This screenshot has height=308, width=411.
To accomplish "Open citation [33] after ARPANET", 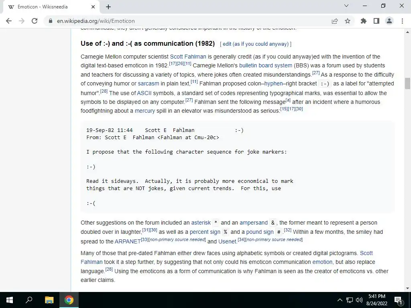I will pyautogui.click(x=144, y=239).
